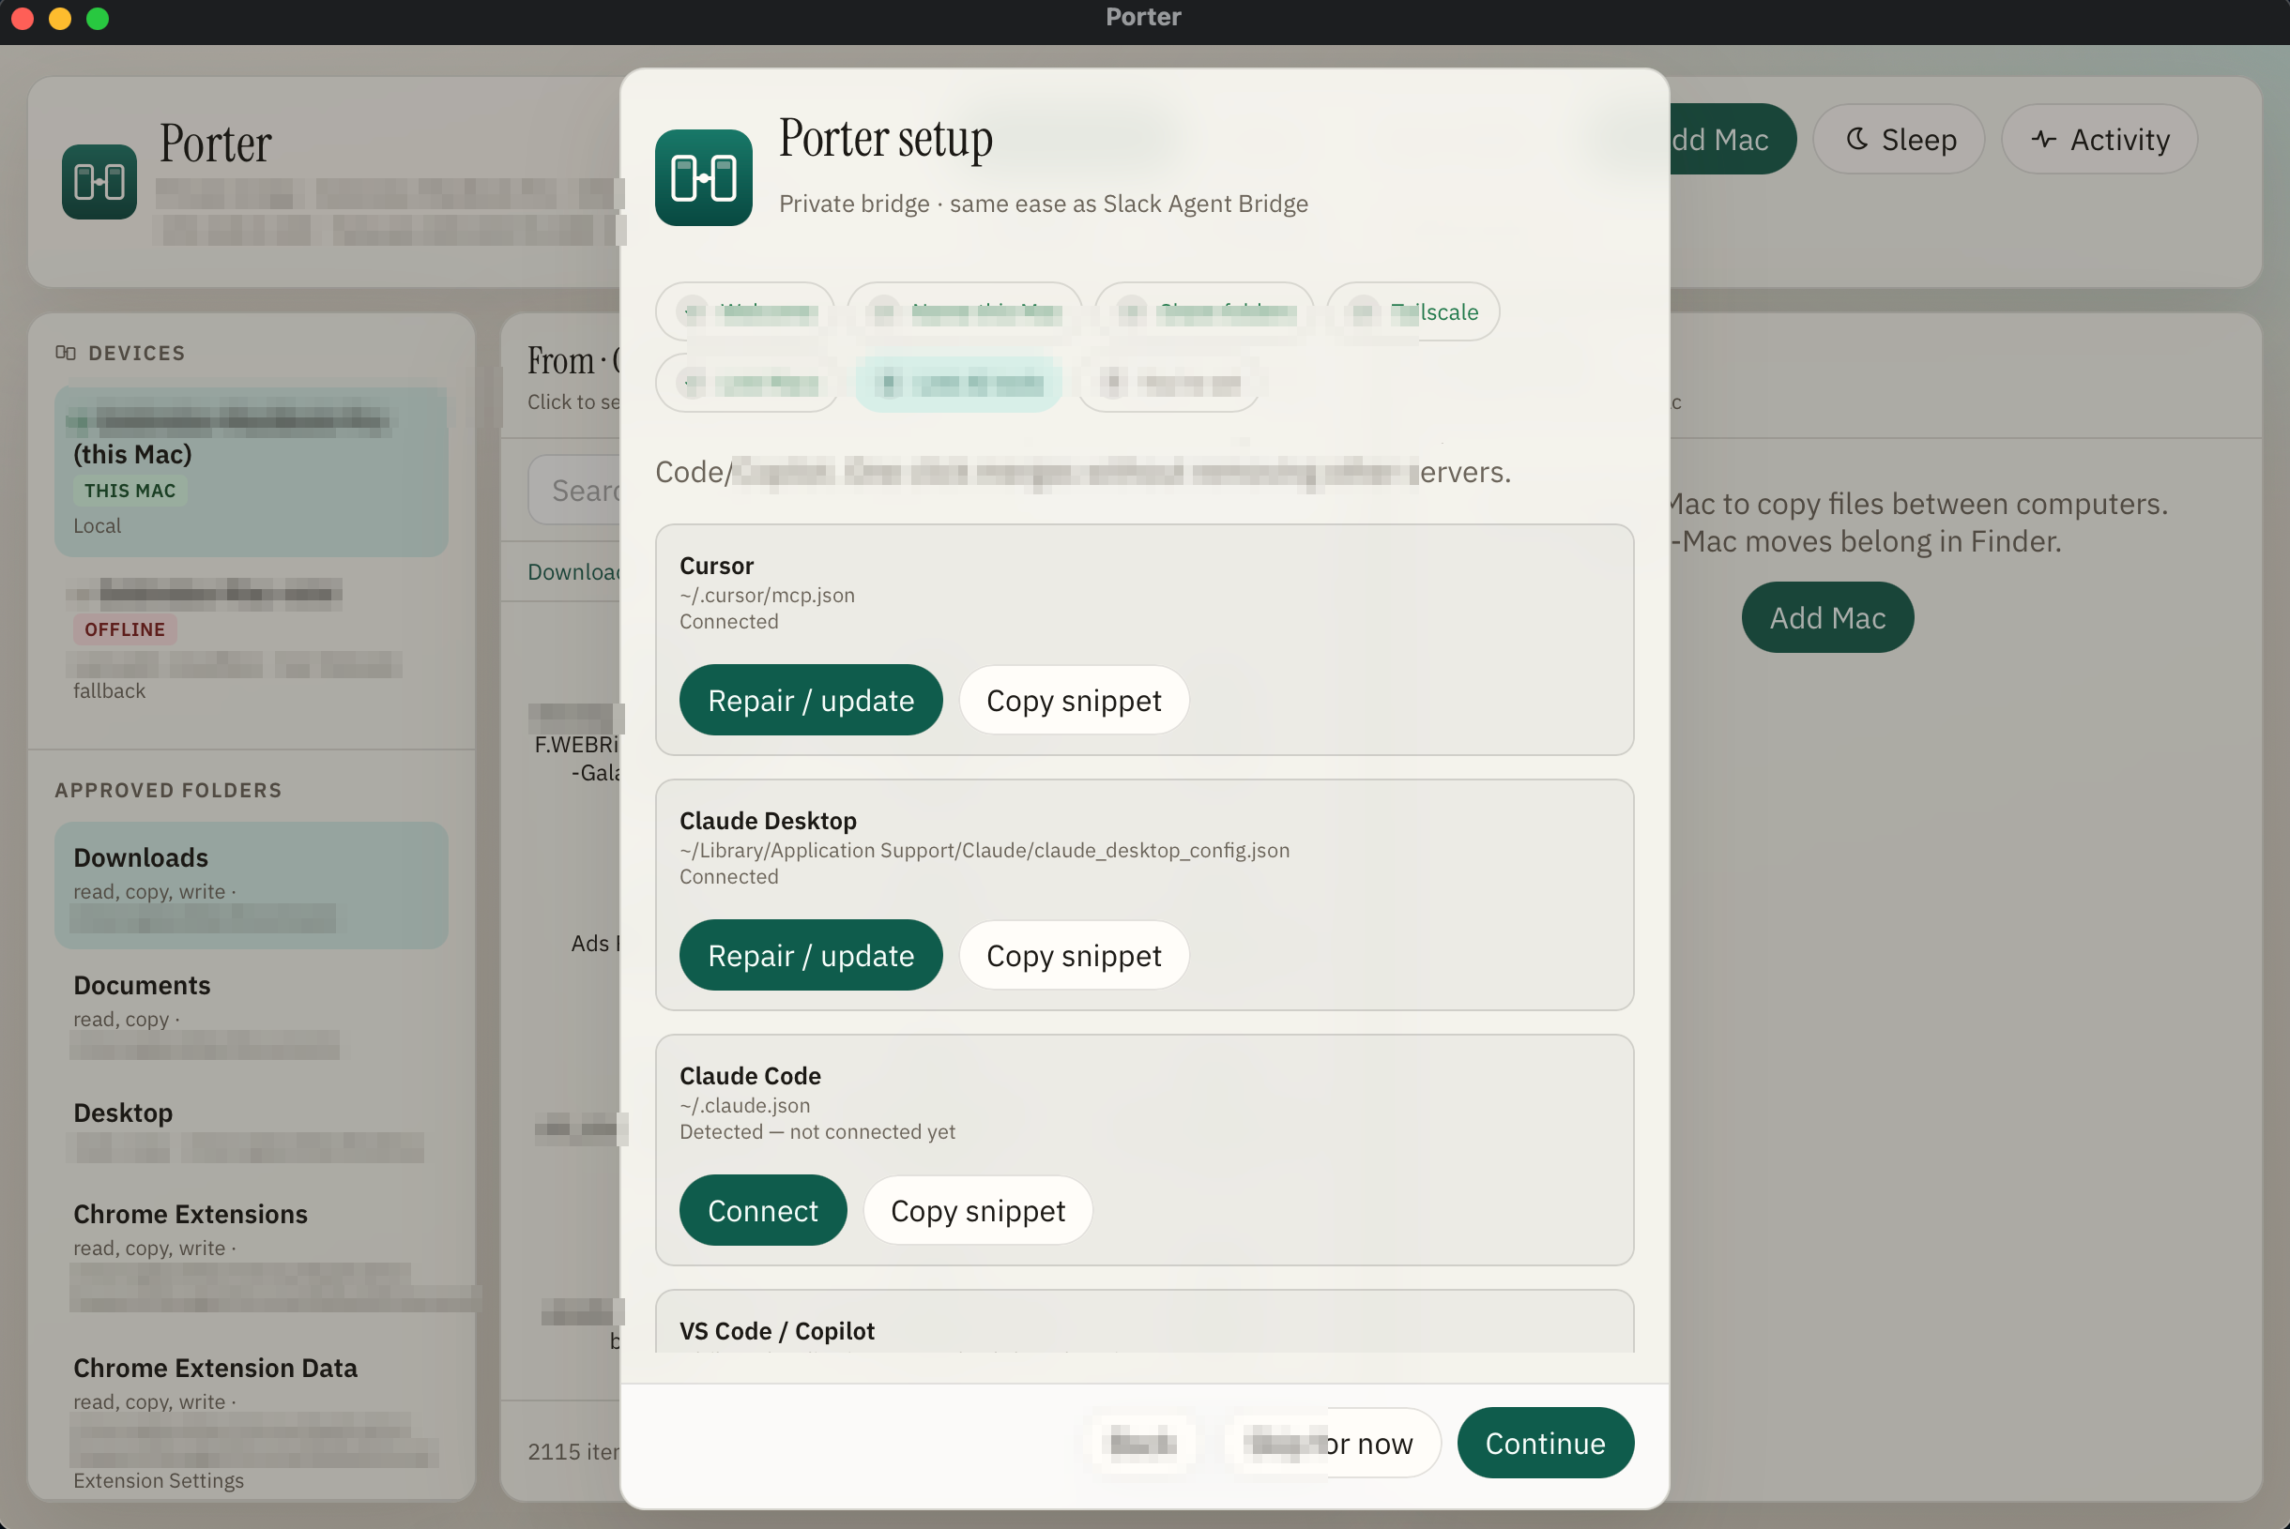Image resolution: width=2290 pixels, height=1529 pixels.
Task: Click the Porter setup bridge icon
Action: coord(704,177)
